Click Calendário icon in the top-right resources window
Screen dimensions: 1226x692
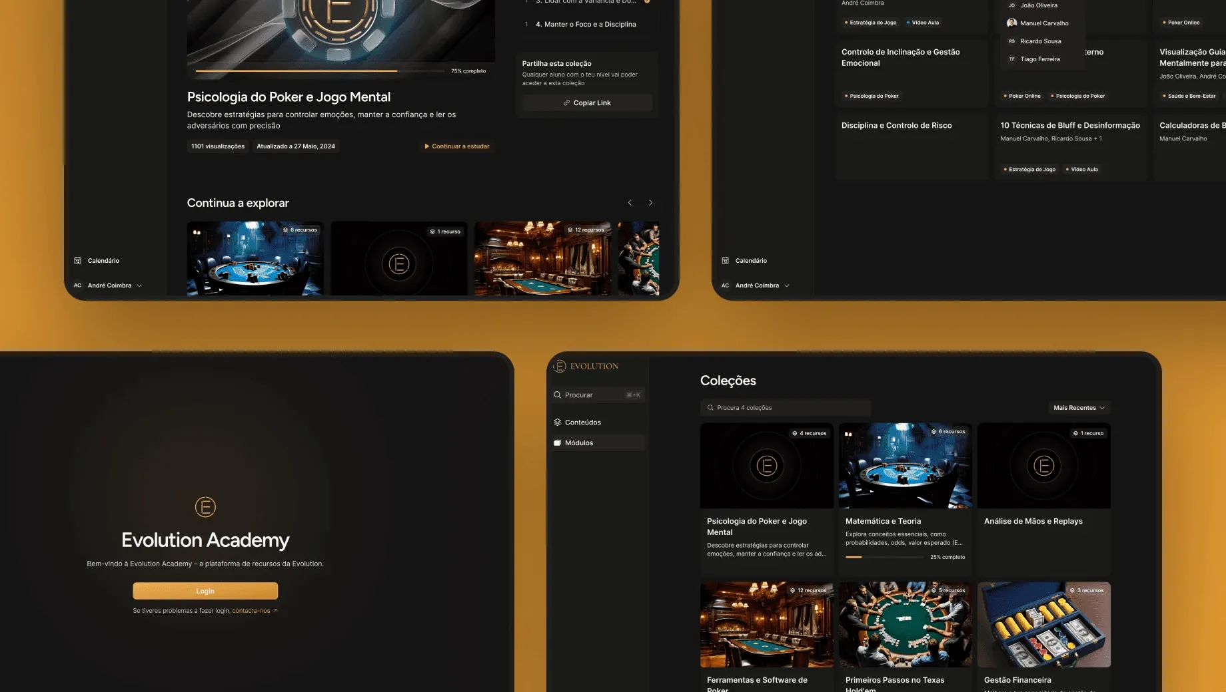pyautogui.click(x=725, y=261)
